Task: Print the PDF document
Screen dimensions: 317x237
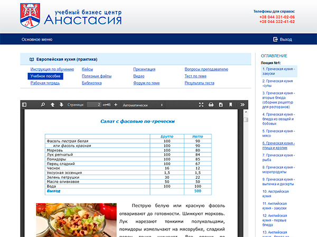Action: coord(211,105)
